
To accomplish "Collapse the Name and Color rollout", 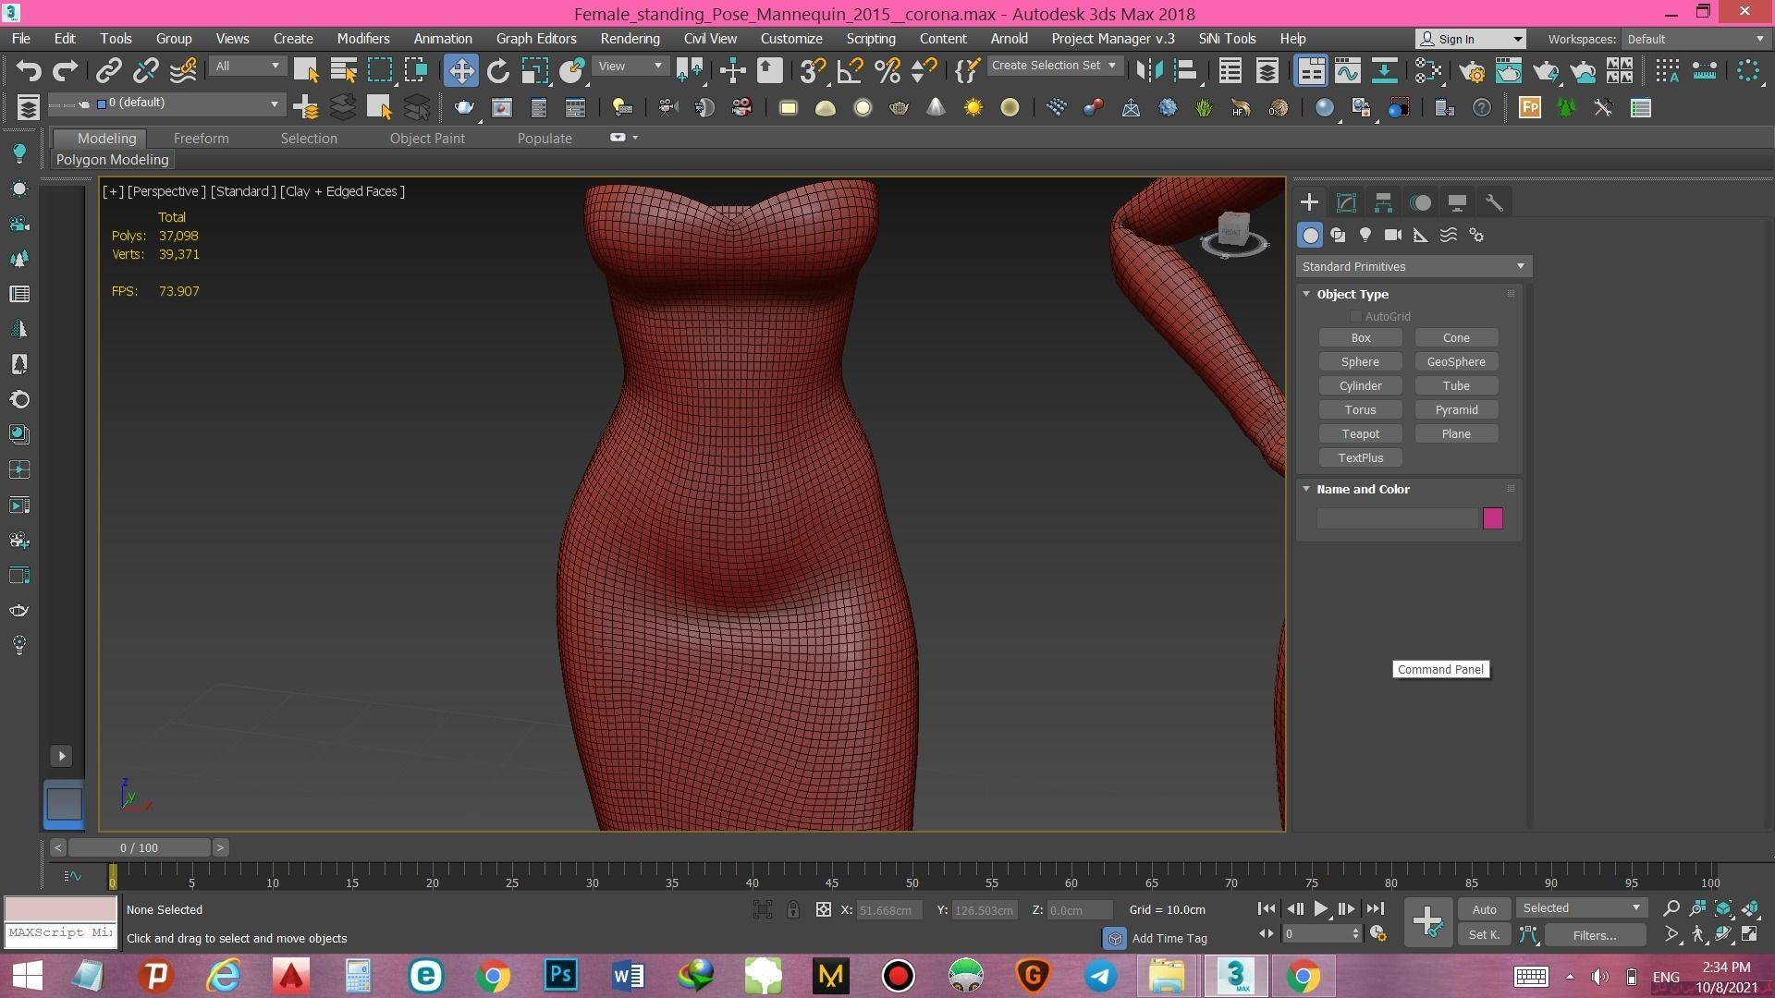I will [1306, 489].
